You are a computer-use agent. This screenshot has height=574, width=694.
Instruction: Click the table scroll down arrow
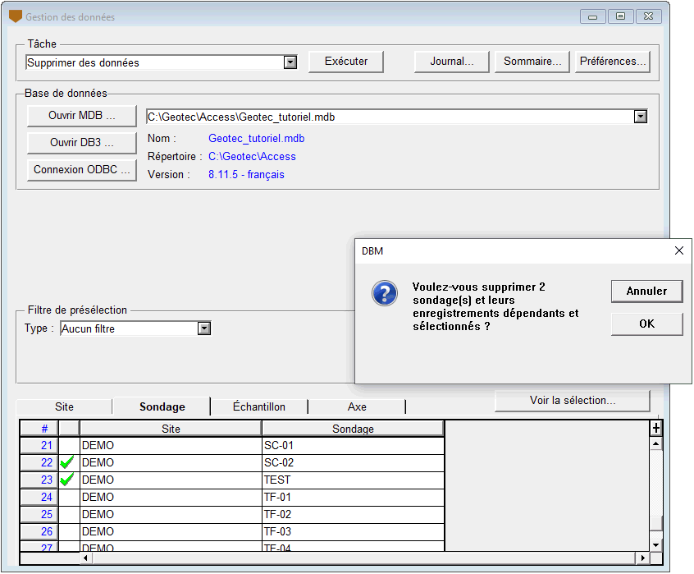[x=656, y=545]
